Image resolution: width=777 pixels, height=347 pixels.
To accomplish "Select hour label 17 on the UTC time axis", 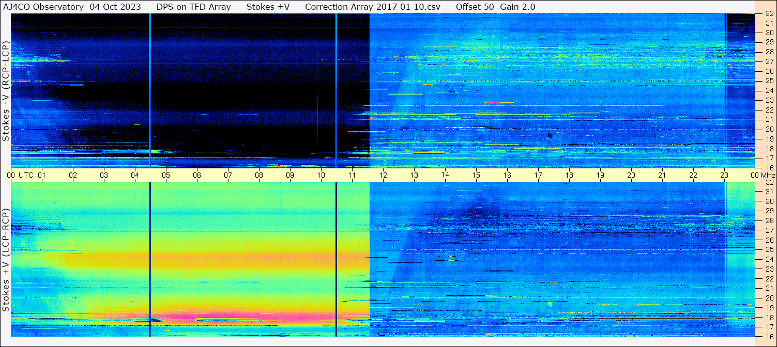I will pos(538,175).
